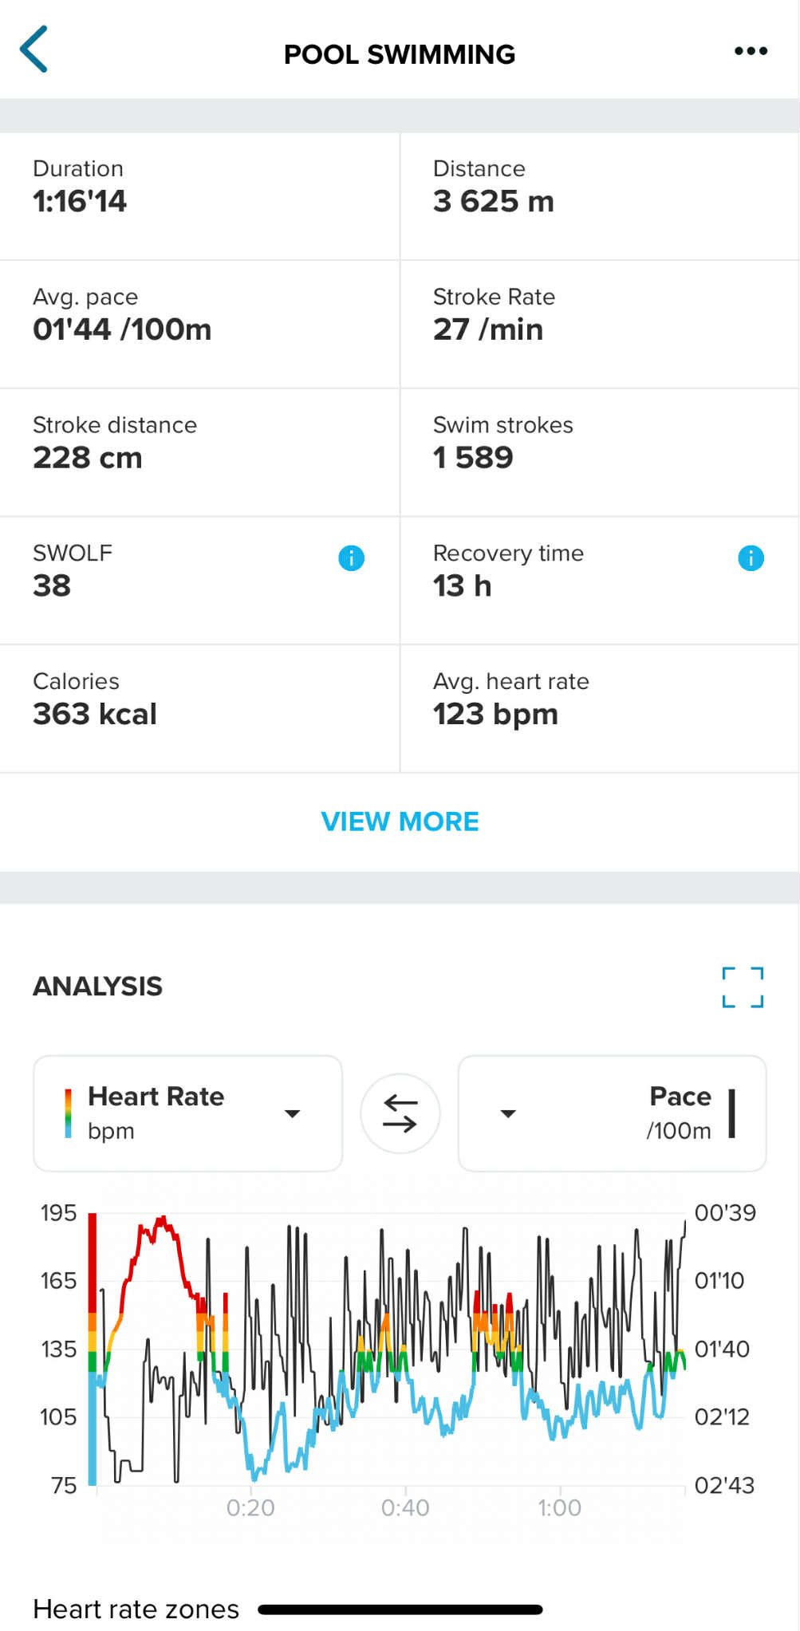Screen dimensions: 800x1631
Task: Click the 0:40 mark on the chart timeline
Action: pos(405,1507)
